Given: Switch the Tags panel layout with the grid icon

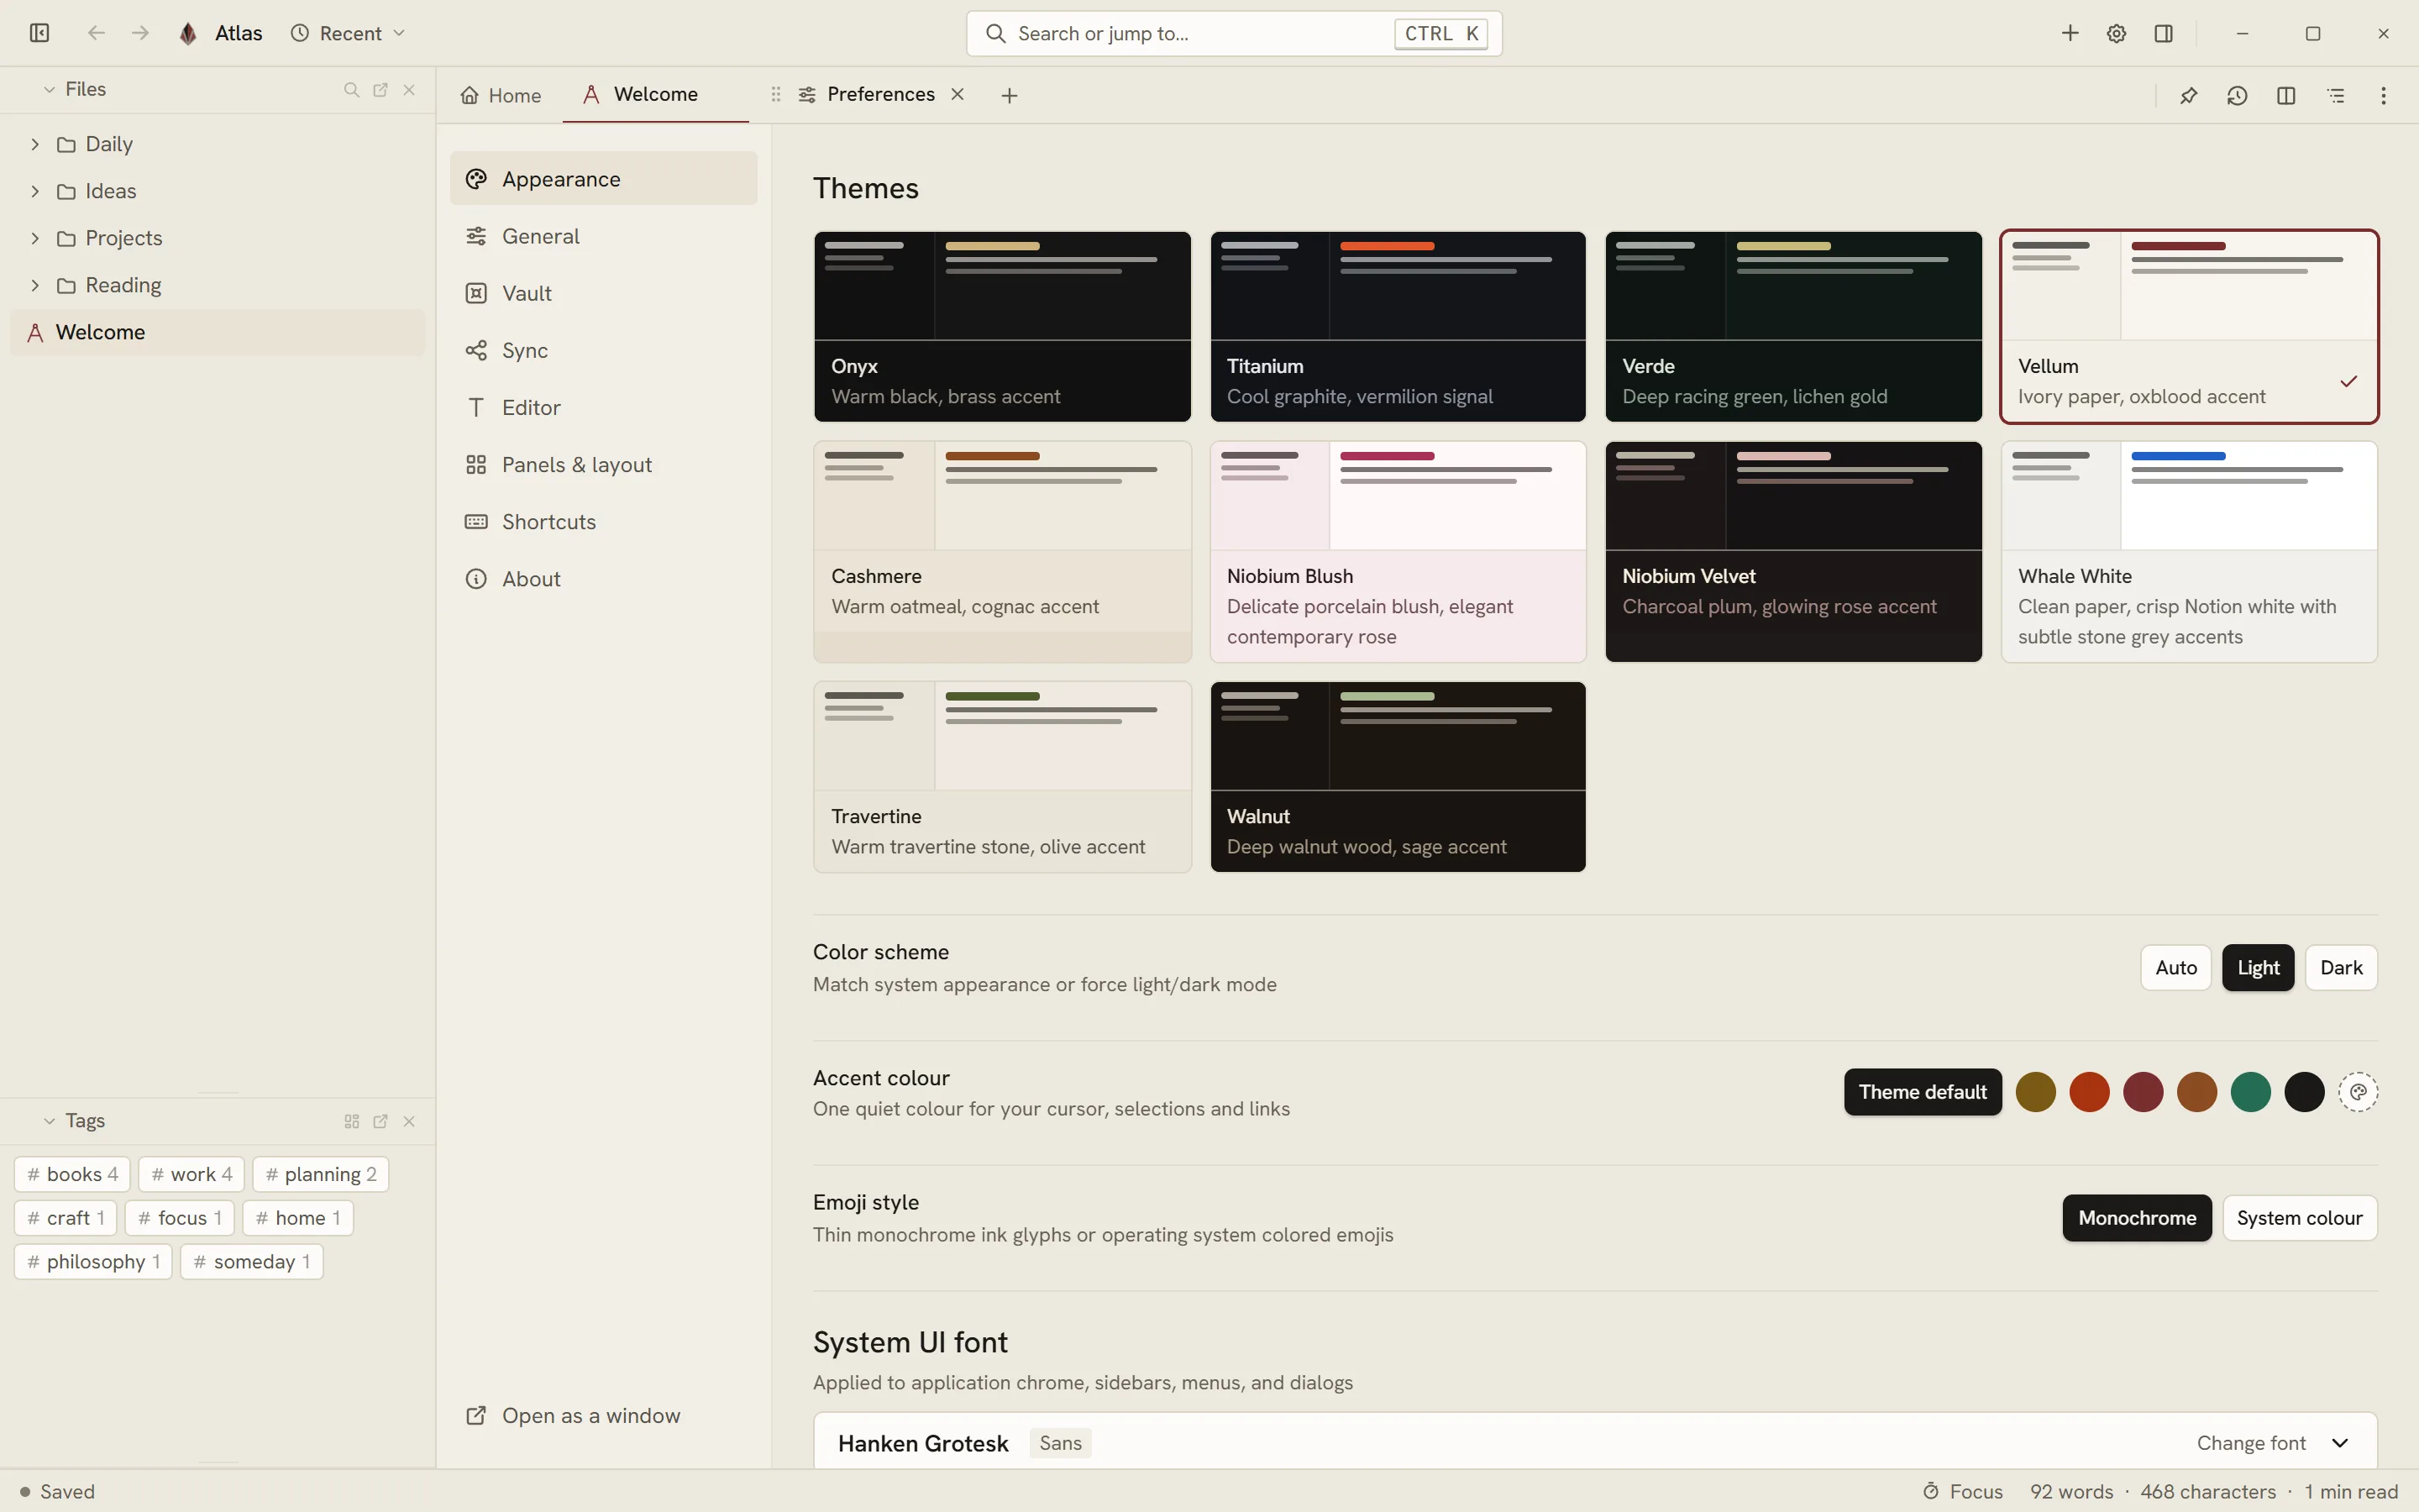Looking at the screenshot, I should pyautogui.click(x=351, y=1121).
